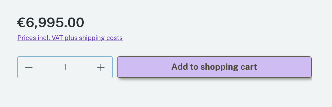Viewport: 332px width, 107px height.
Task: Click Add to shopping cart button
Action: pos(214,67)
